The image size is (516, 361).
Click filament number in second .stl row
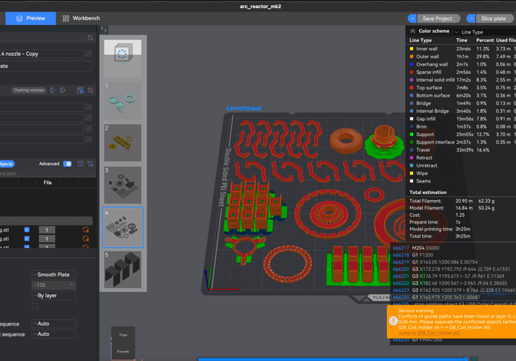(x=47, y=239)
